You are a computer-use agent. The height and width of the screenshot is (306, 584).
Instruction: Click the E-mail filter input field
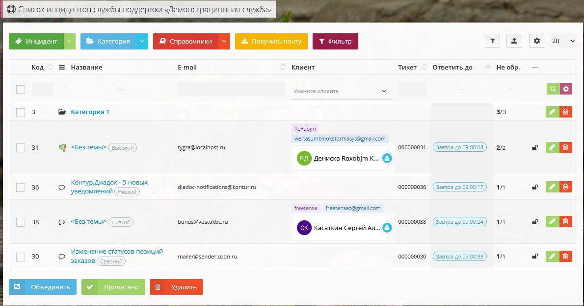click(231, 89)
